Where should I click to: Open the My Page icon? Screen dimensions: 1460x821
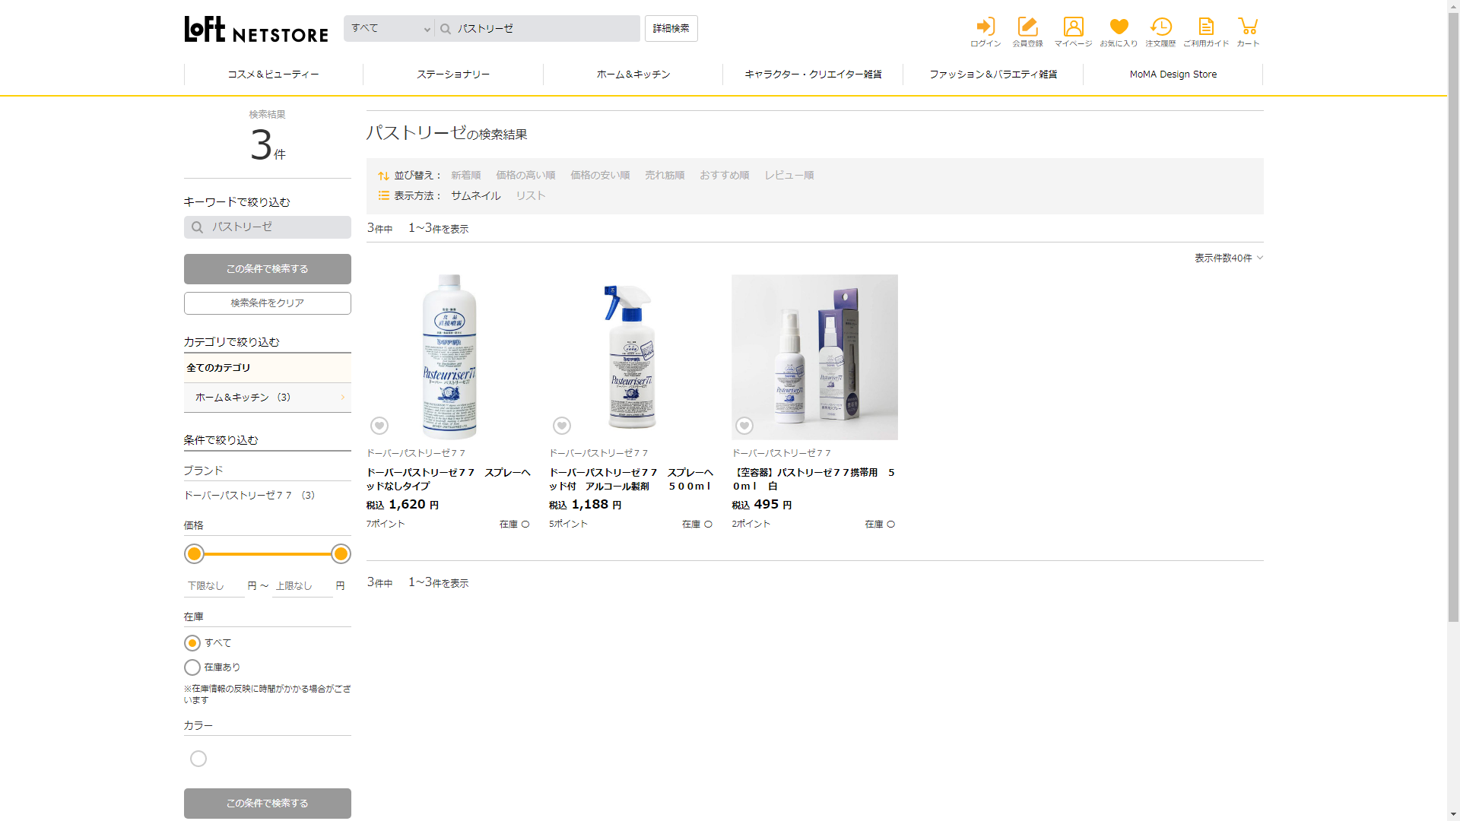click(1073, 28)
